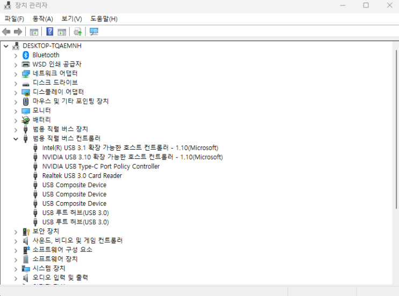This screenshot has height=296, width=399.
Task: Open the Help toolbar icon
Action: [x=50, y=32]
